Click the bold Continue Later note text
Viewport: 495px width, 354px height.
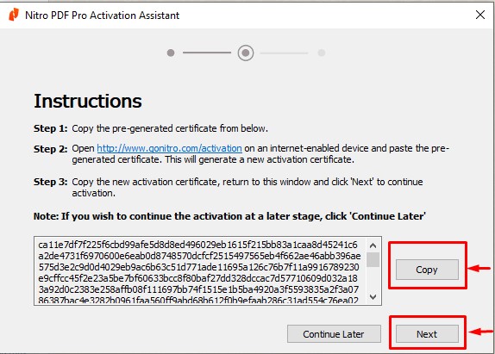pyautogui.click(x=229, y=216)
